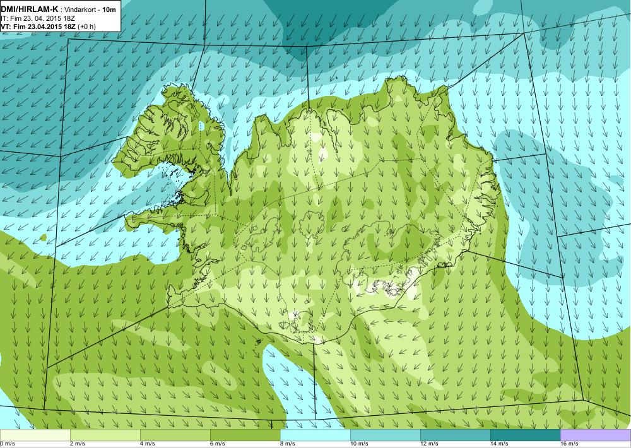Click the 4–6 m/s green legend swatch
This screenshot has height=448, width=631.
175,435
